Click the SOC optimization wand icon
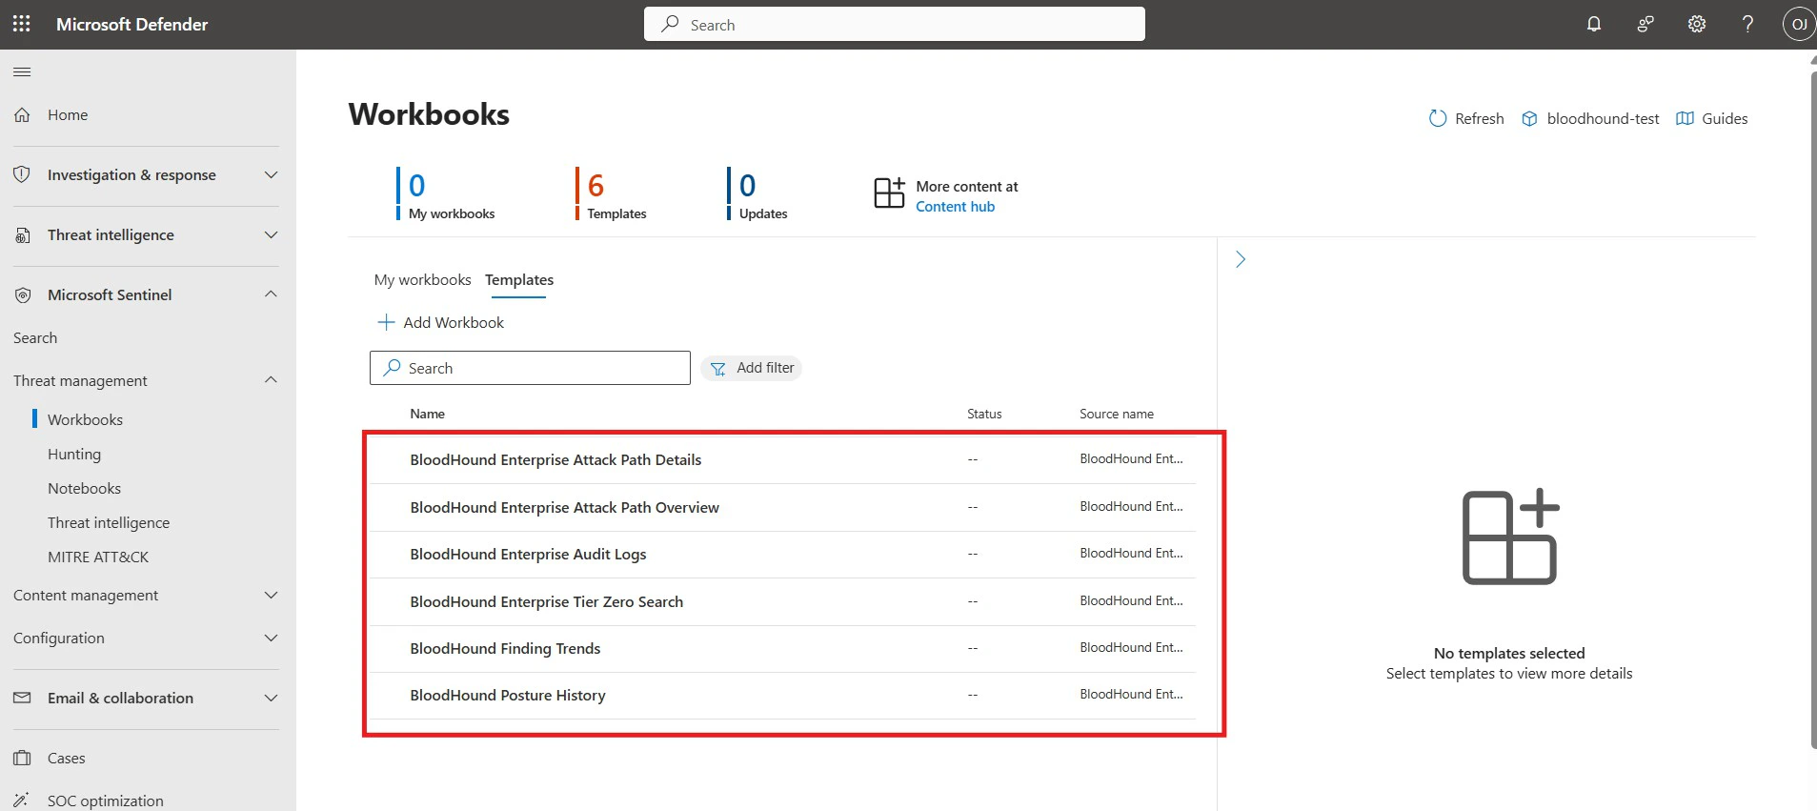The width and height of the screenshot is (1817, 811). point(23,801)
